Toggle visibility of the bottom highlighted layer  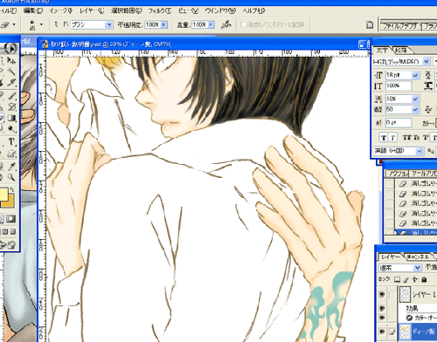point(382,332)
